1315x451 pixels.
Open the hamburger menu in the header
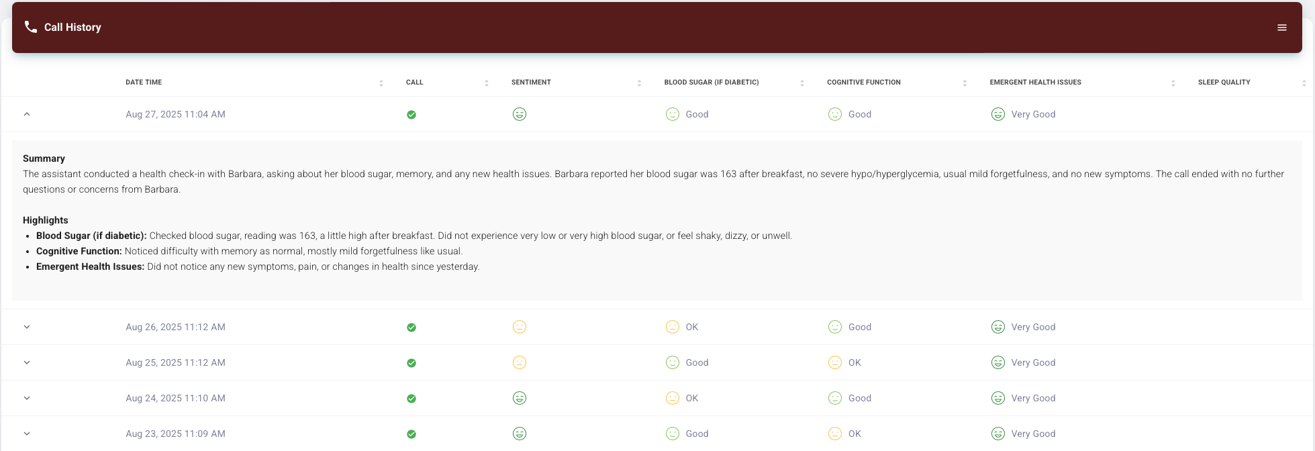(x=1281, y=28)
